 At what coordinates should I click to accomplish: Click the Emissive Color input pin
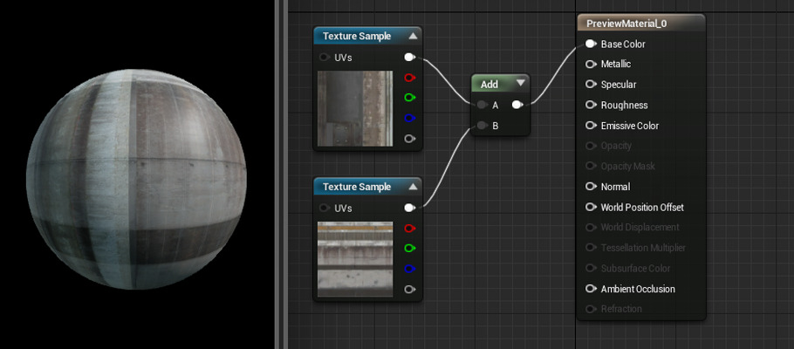pos(591,126)
